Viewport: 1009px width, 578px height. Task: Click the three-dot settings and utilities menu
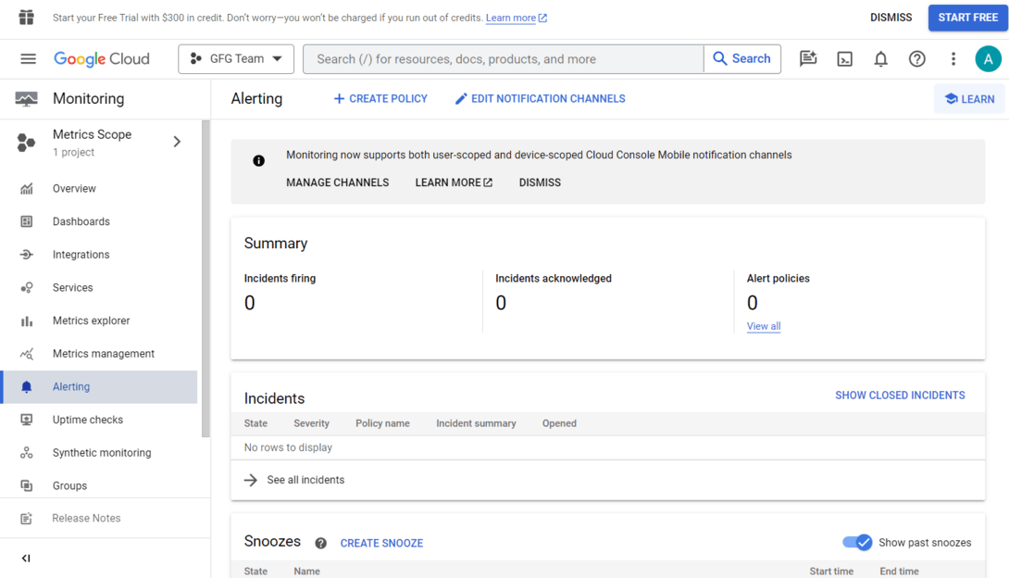click(953, 59)
